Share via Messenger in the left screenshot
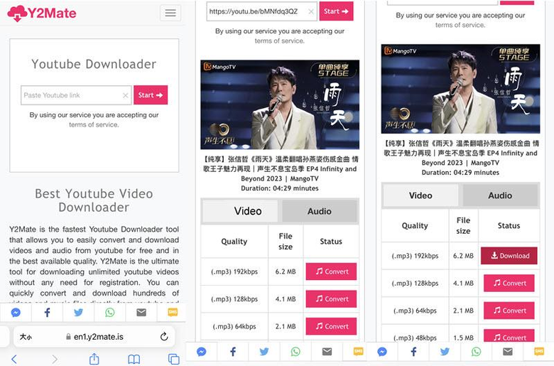The image size is (554, 366). pos(16,313)
